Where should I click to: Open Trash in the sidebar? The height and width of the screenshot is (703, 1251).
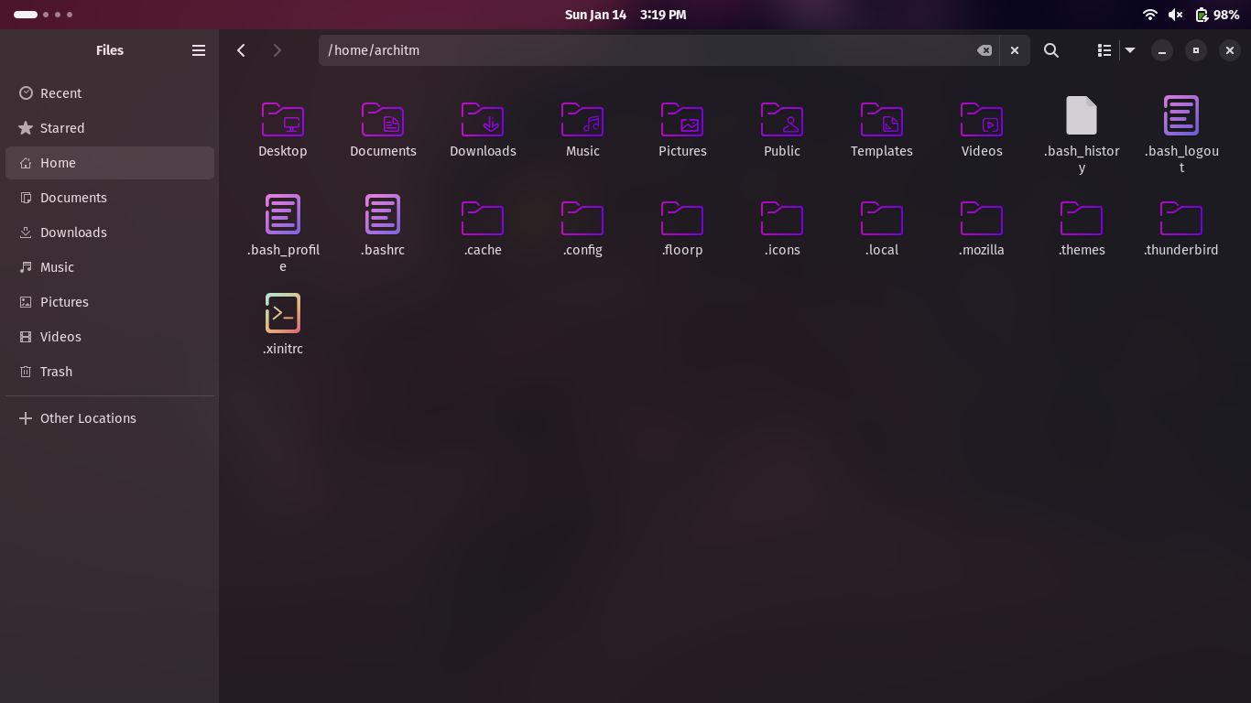[x=110, y=372]
